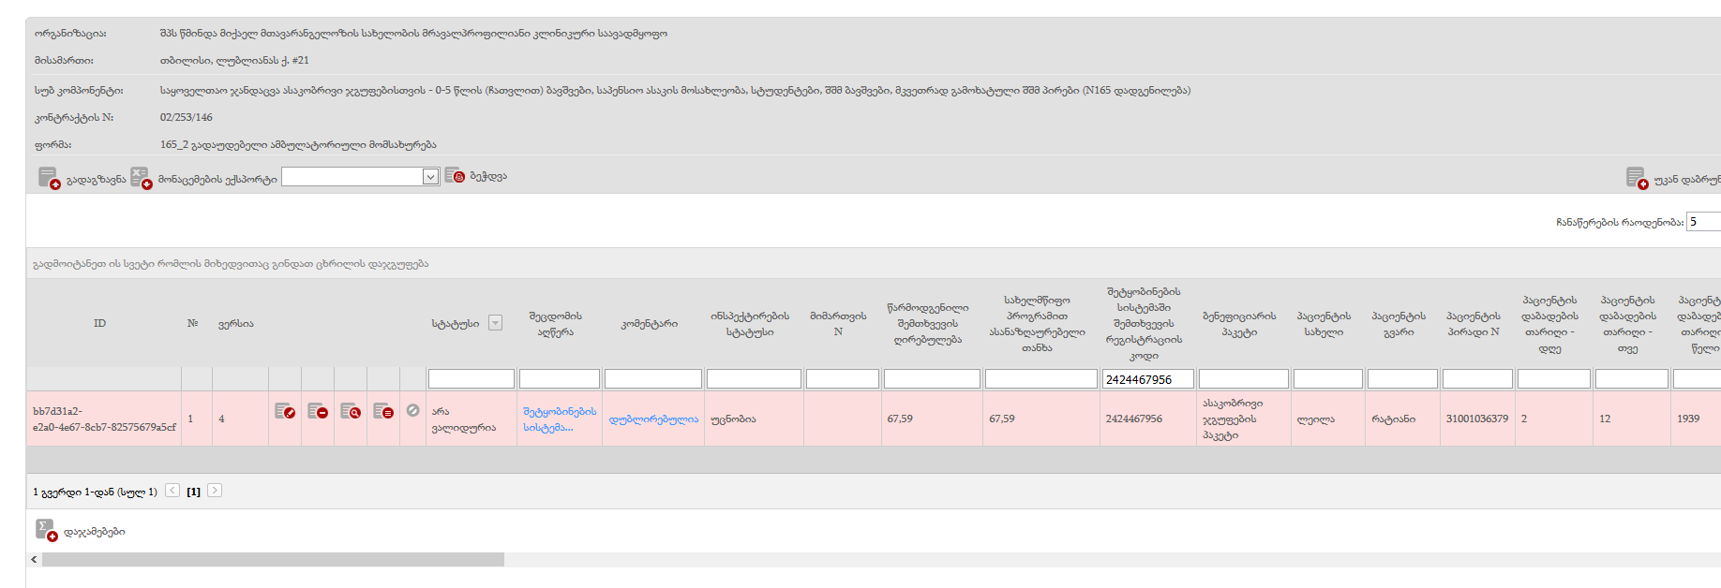The width and height of the screenshot is (1721, 588).
Task: Click the დუბლირებულია comment link
Action: 653,419
